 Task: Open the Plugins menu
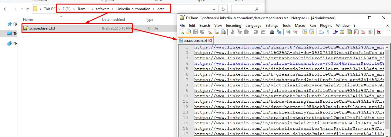coord(326,26)
